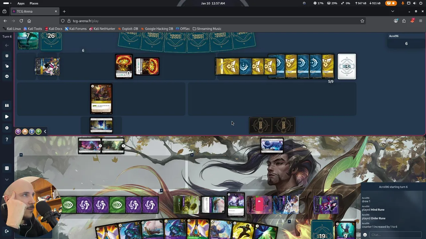Click the exit game icon at sidebar bottom
The height and width of the screenshot is (239, 426).
[7, 231]
